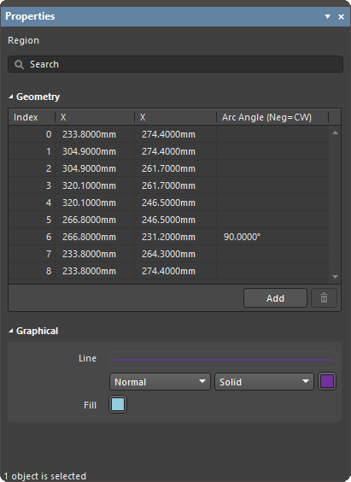
Task: Click the trash delete vertex icon
Action: click(x=324, y=298)
